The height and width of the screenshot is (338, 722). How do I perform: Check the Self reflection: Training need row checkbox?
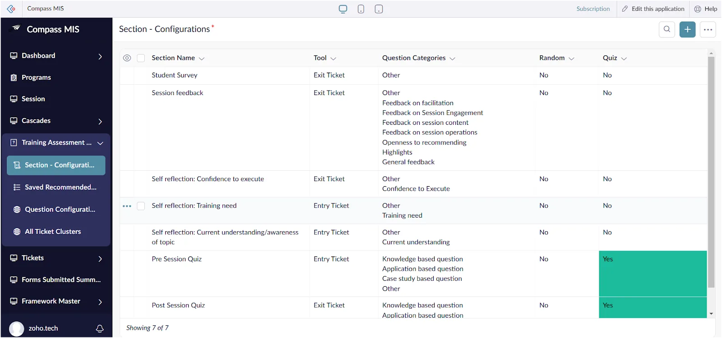click(x=141, y=206)
